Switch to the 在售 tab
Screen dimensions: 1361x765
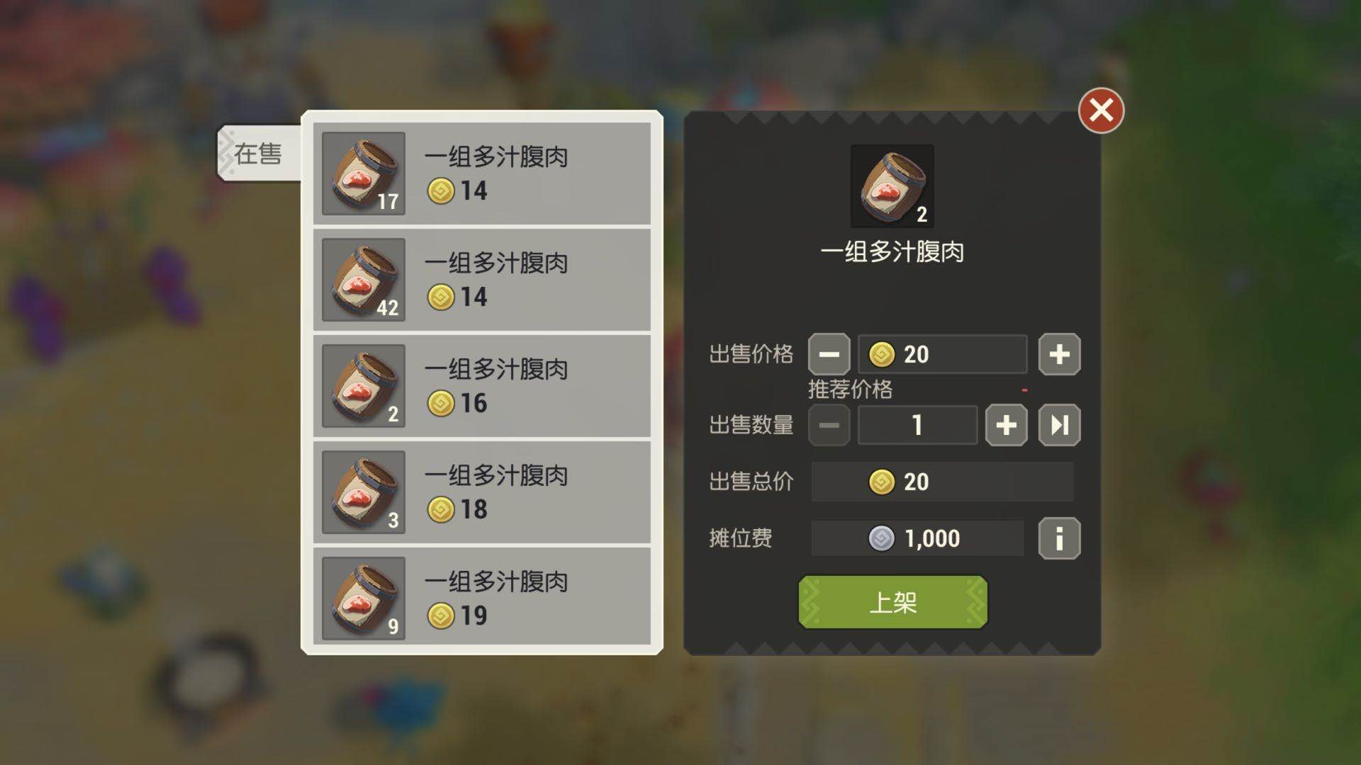pyautogui.click(x=258, y=153)
